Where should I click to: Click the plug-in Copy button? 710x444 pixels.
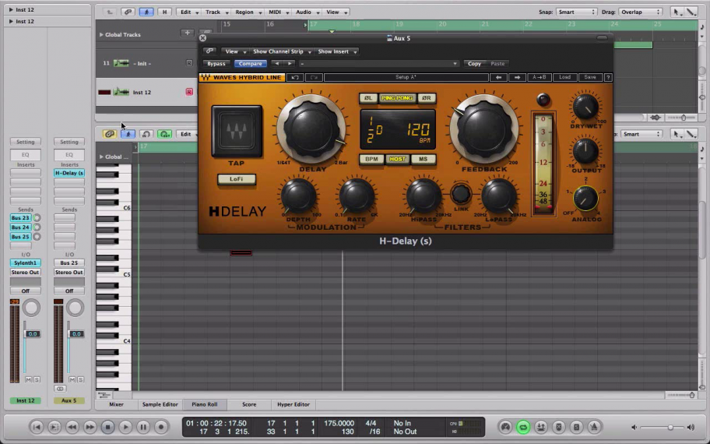[474, 64]
